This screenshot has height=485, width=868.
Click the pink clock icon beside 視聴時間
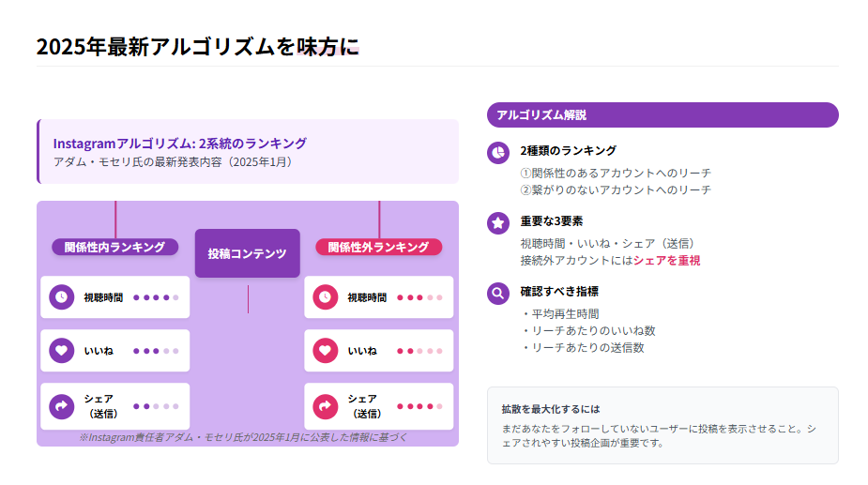point(325,297)
